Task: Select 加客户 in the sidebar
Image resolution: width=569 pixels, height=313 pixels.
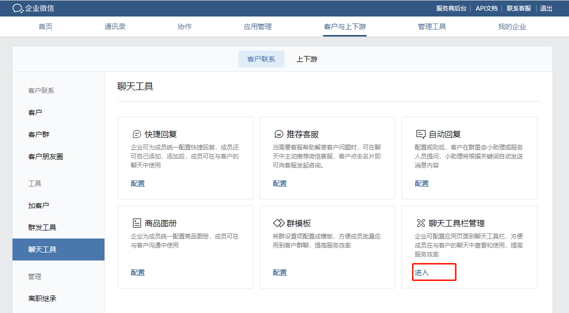Action: pos(38,205)
